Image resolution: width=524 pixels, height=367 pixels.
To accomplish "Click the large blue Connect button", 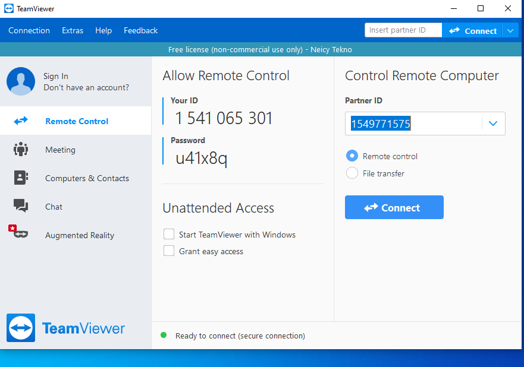I will (x=394, y=207).
